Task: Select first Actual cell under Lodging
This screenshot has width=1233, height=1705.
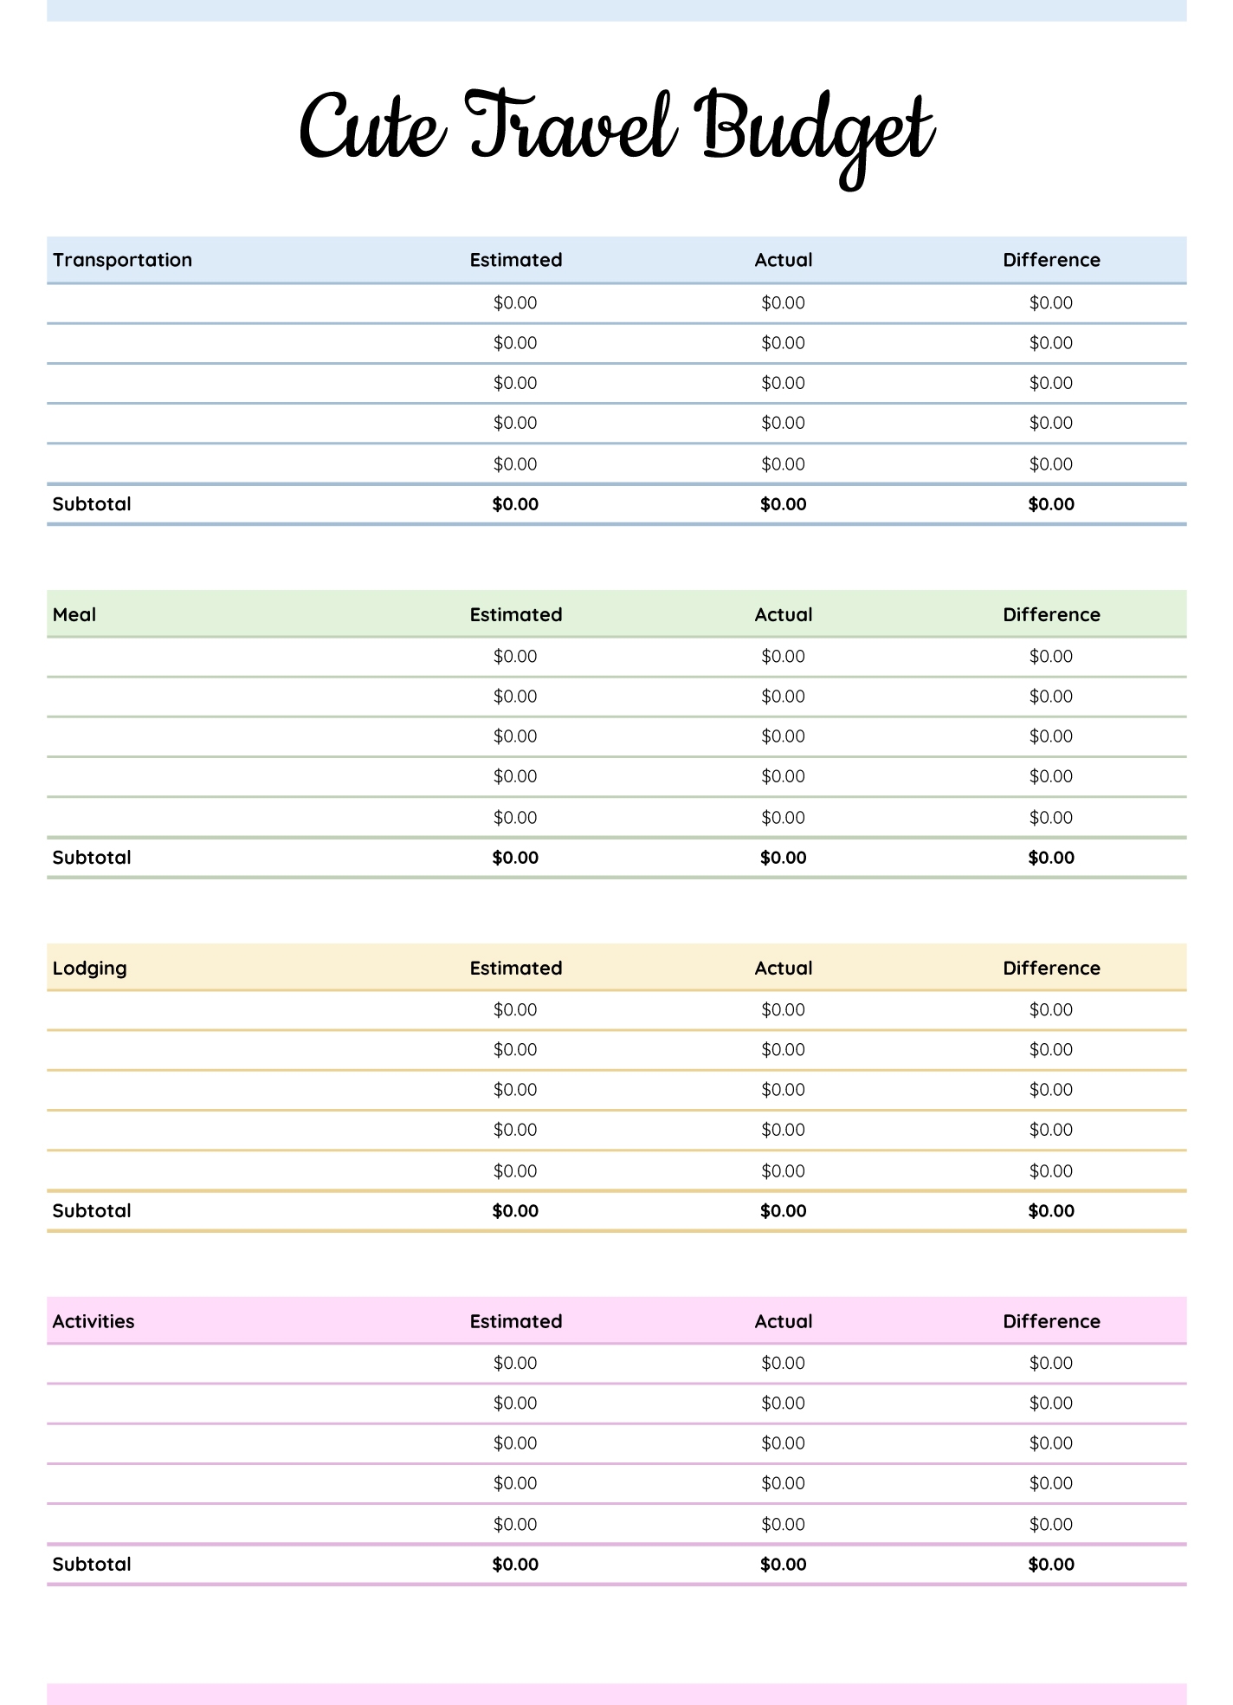Action: (783, 1010)
